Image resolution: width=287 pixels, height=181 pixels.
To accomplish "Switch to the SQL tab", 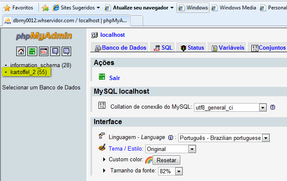I will [x=163, y=48].
